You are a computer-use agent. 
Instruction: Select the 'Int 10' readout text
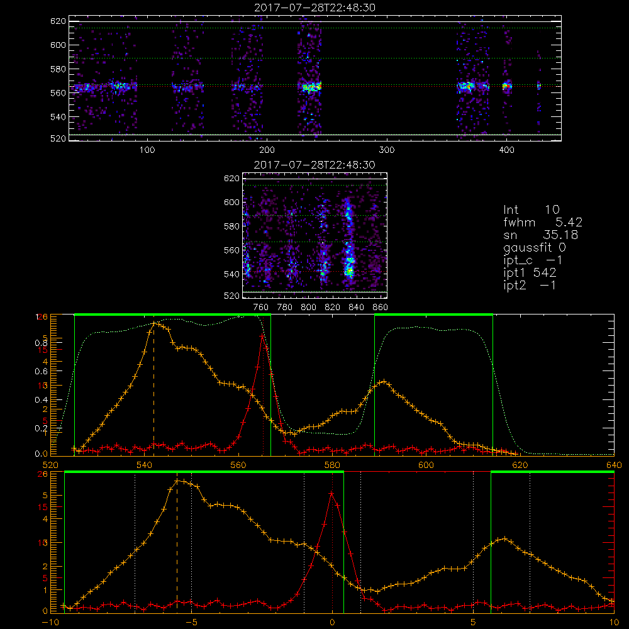tap(532, 210)
